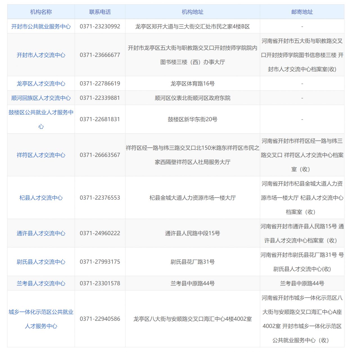Click 兰考县中原路44号 in 机构地址 column

[193, 283]
